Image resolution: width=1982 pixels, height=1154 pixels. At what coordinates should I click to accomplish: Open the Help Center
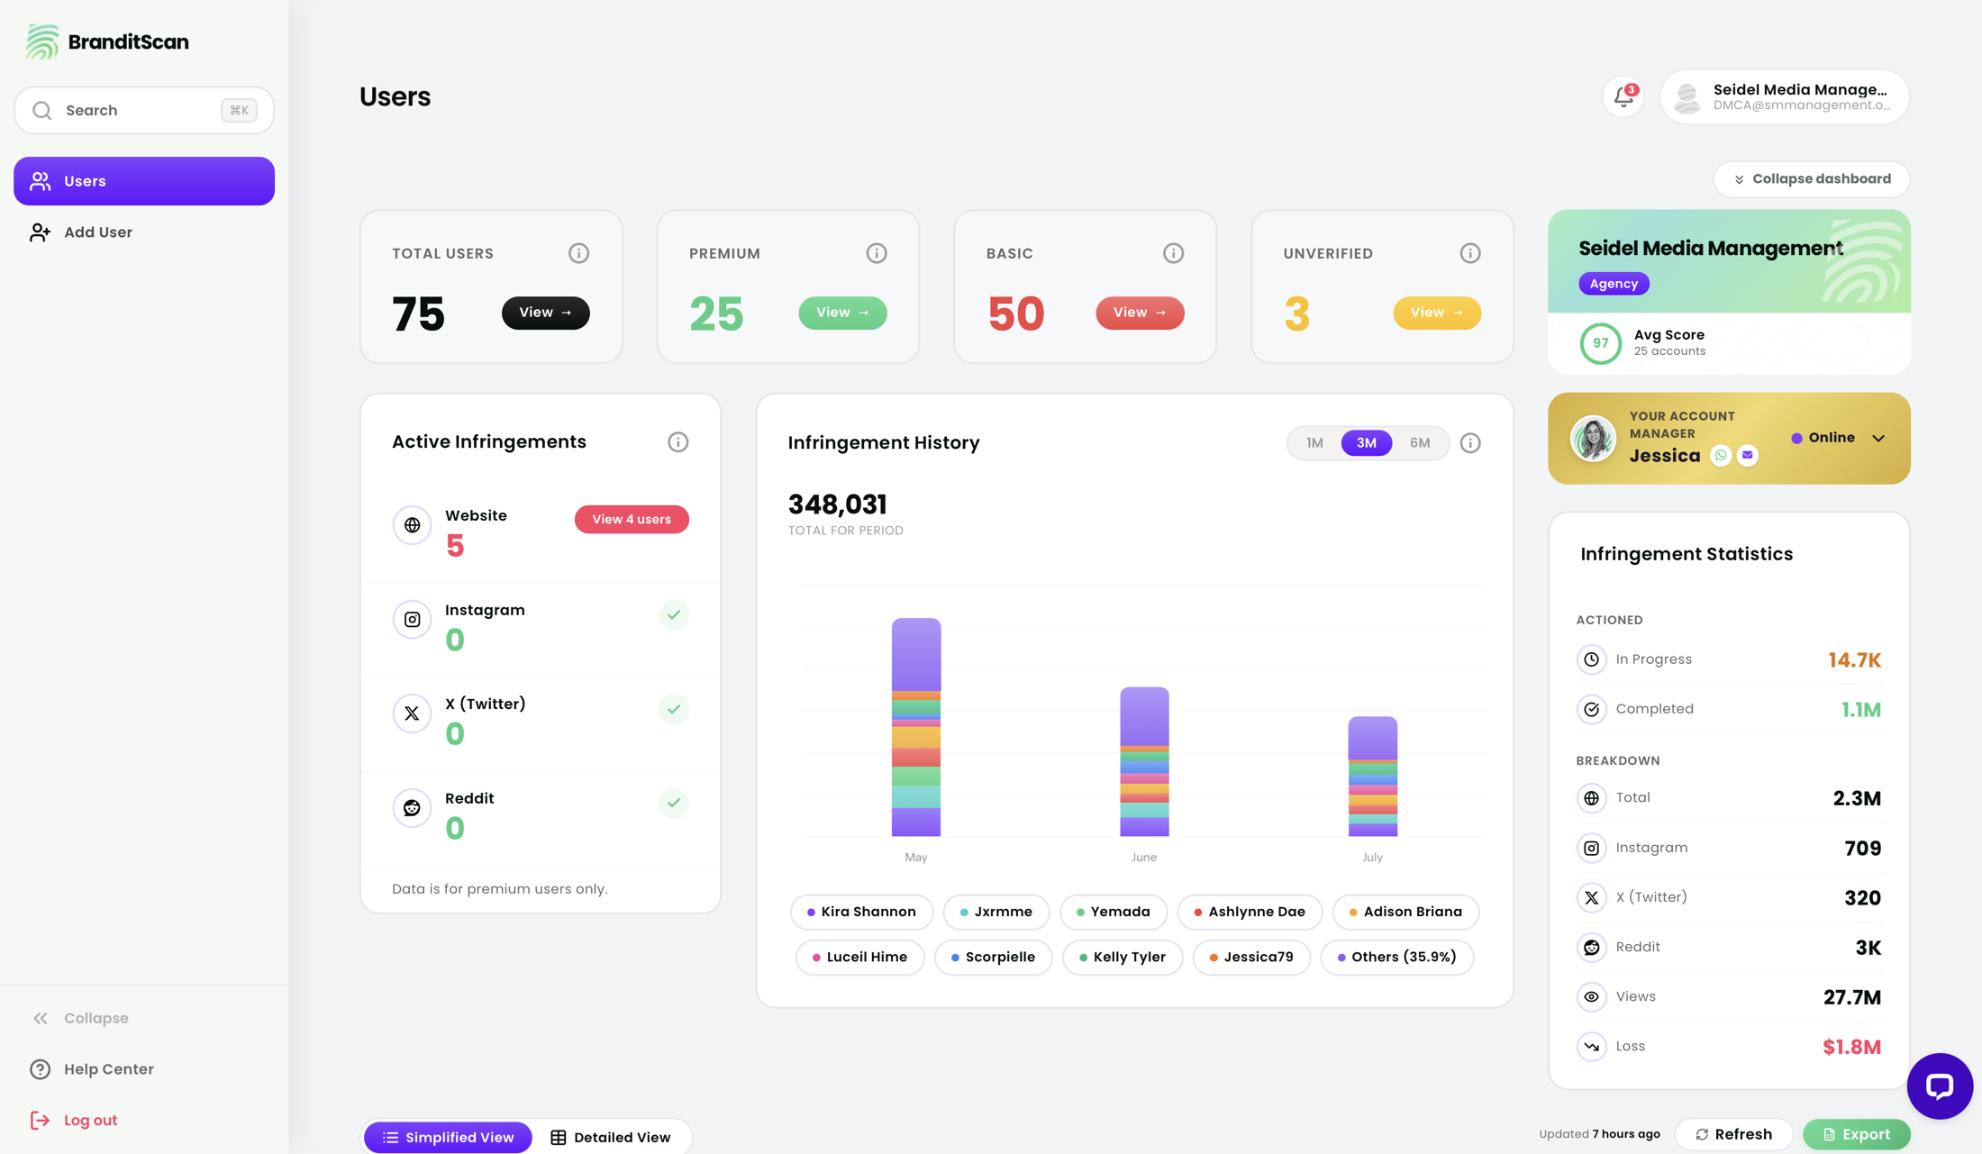pyautogui.click(x=92, y=1069)
